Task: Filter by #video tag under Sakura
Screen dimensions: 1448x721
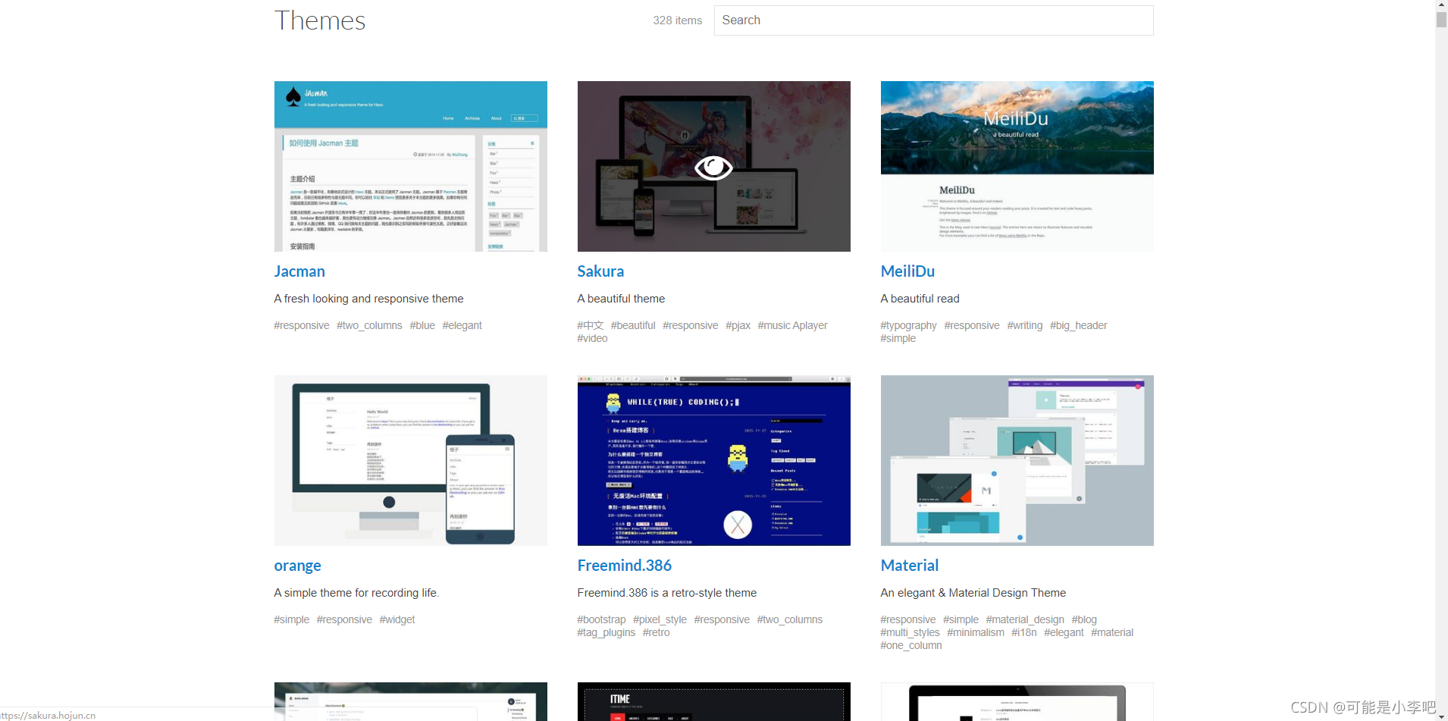Action: [x=592, y=338]
